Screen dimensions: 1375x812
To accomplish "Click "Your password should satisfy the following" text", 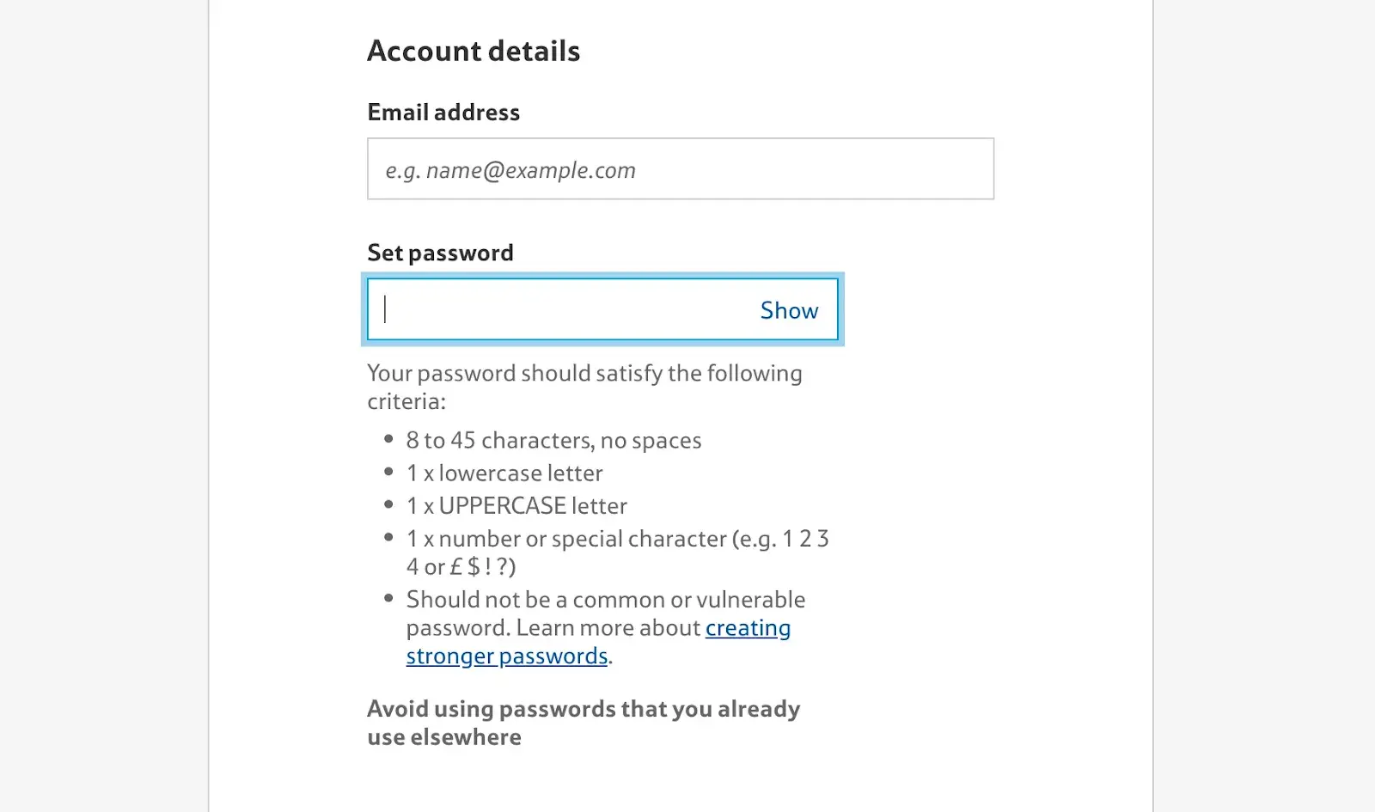I will pos(584,374).
